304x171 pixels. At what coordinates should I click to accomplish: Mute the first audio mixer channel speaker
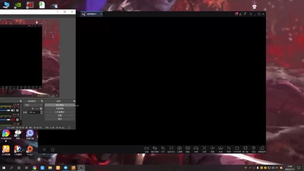pyautogui.click(x=13, y=110)
